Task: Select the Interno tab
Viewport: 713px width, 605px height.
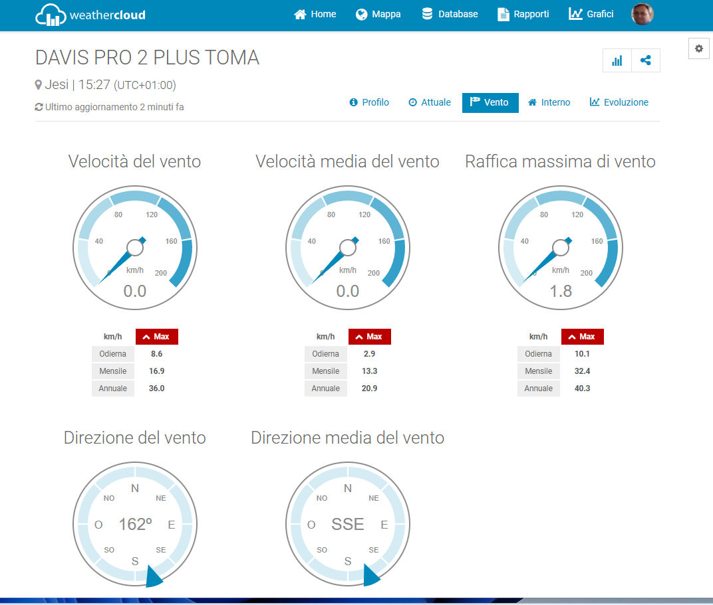Action: (x=549, y=102)
